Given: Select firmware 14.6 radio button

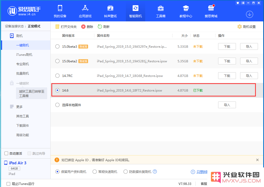Looking at the screenshot, I should point(57,90).
